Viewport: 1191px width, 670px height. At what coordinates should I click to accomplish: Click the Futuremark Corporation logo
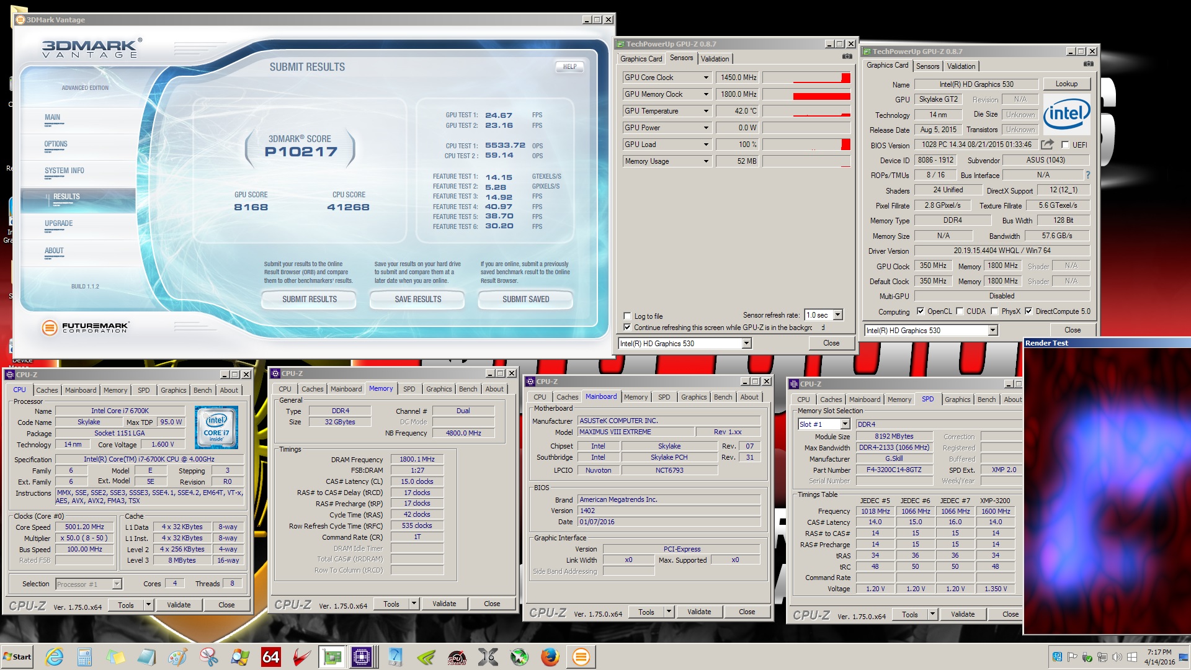click(x=86, y=328)
